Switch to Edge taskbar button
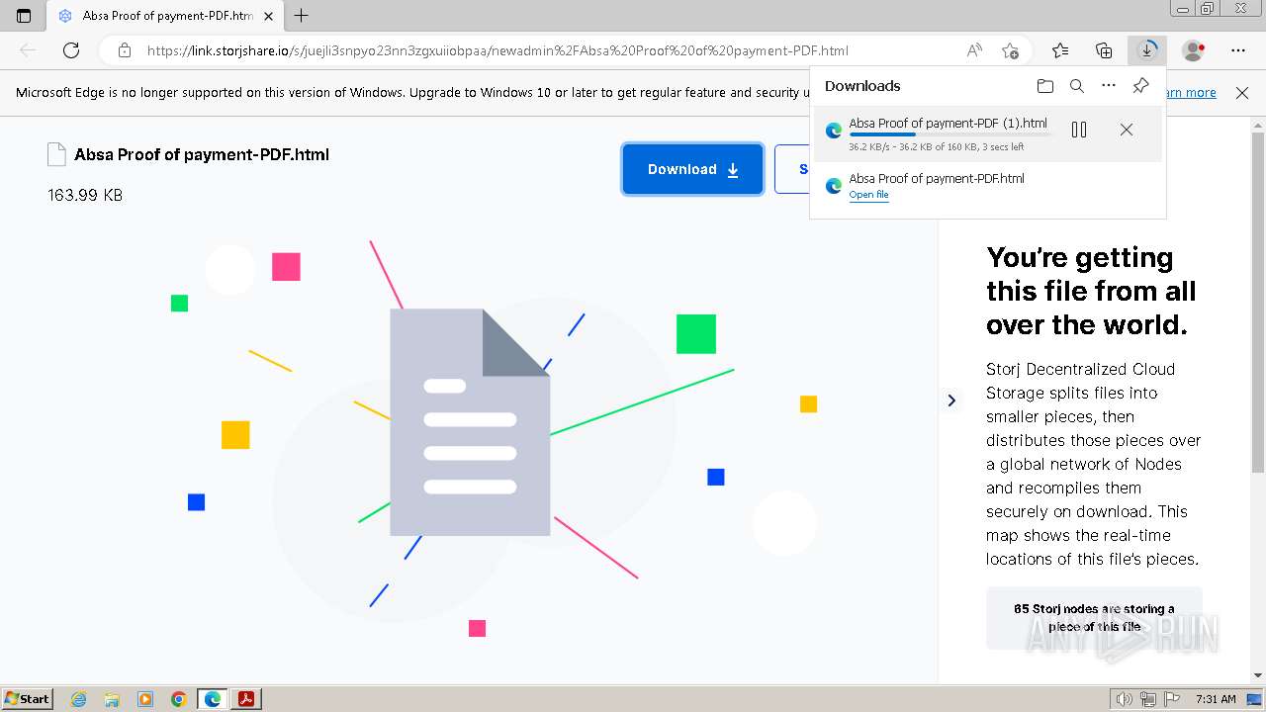 coord(213,699)
